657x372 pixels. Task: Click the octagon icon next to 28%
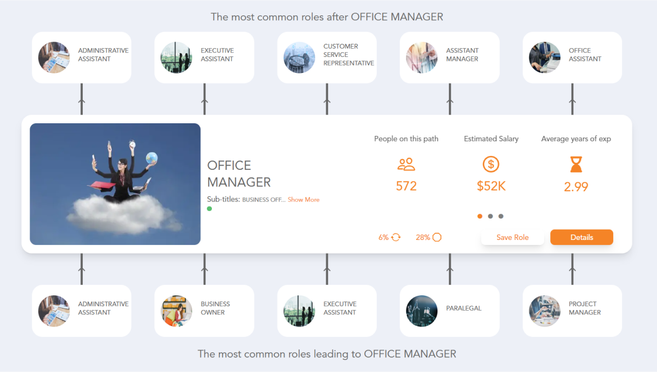point(436,237)
